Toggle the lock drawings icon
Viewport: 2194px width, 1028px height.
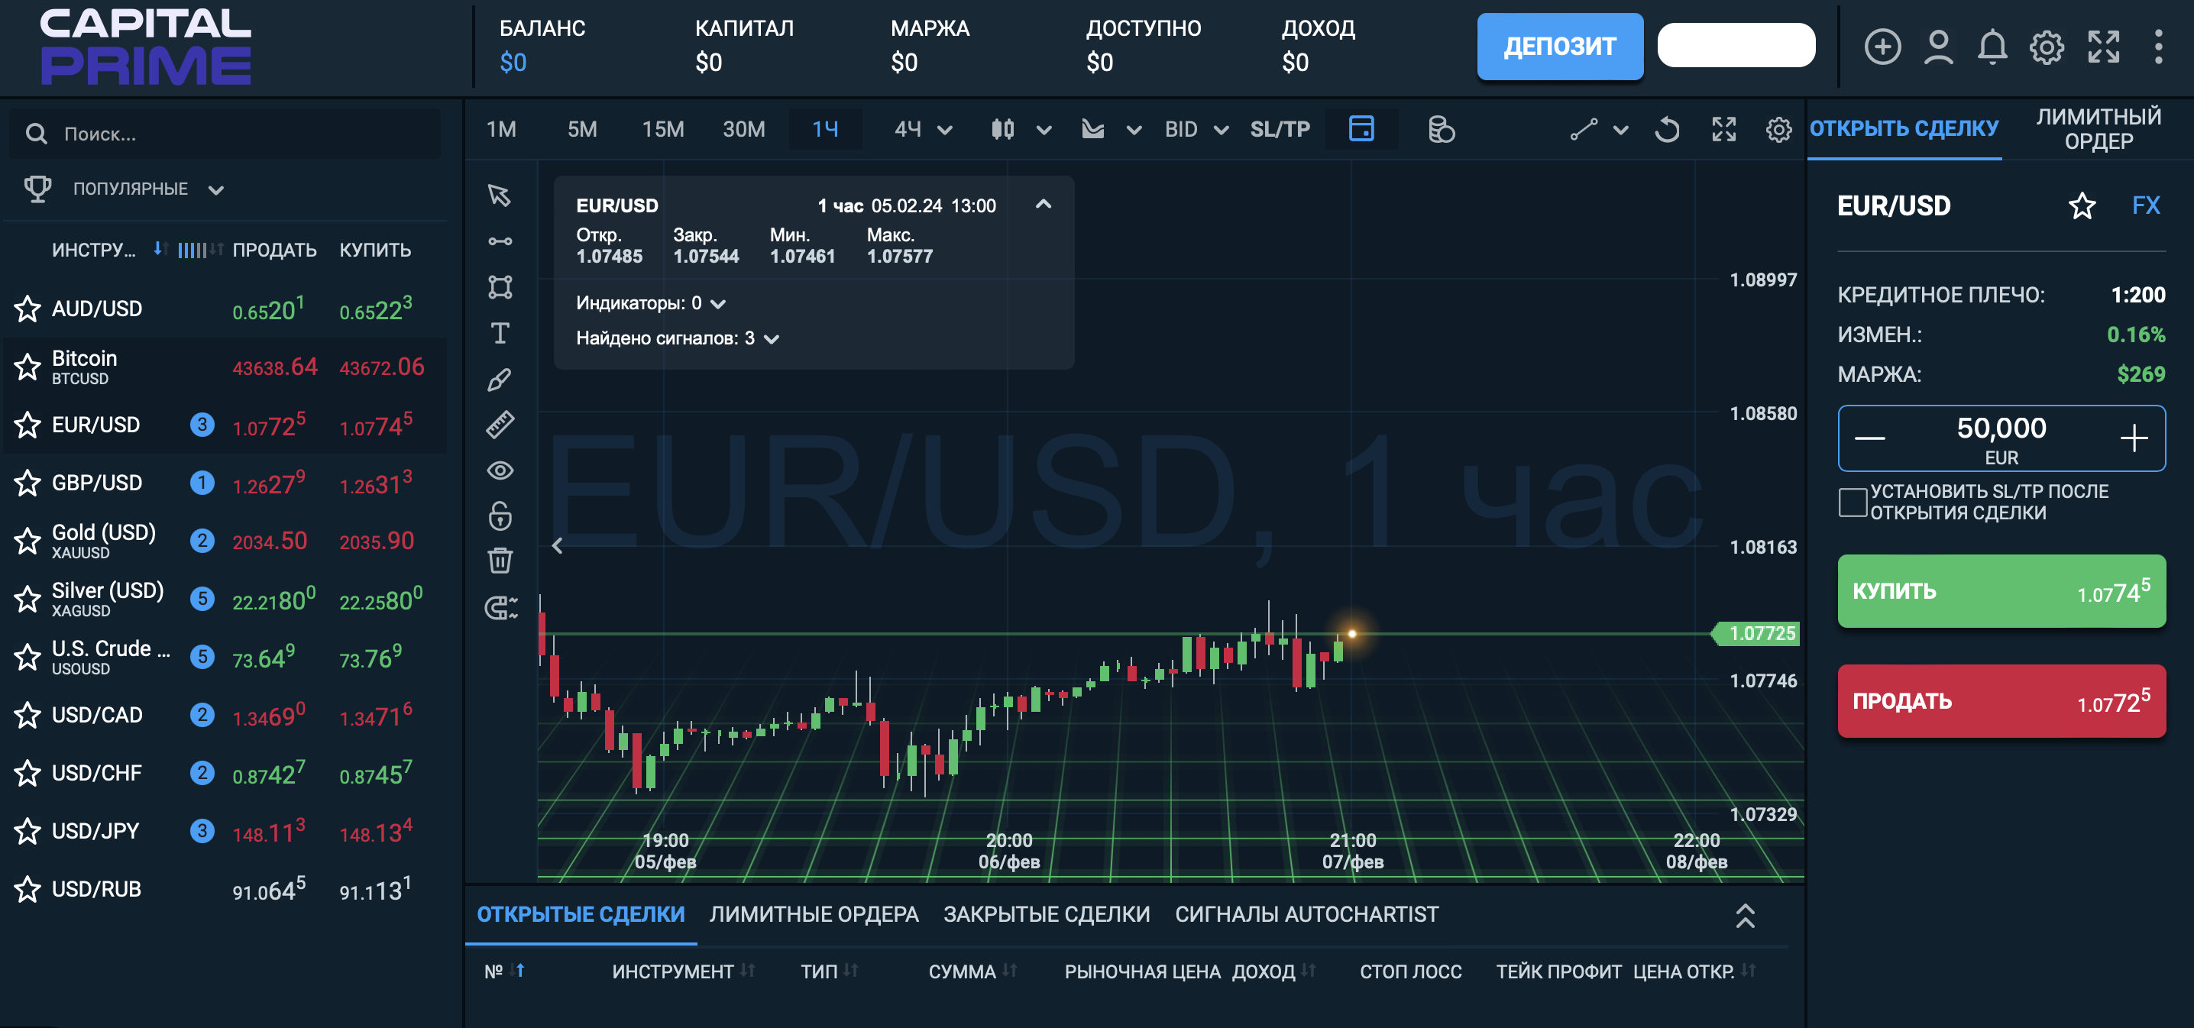(499, 516)
